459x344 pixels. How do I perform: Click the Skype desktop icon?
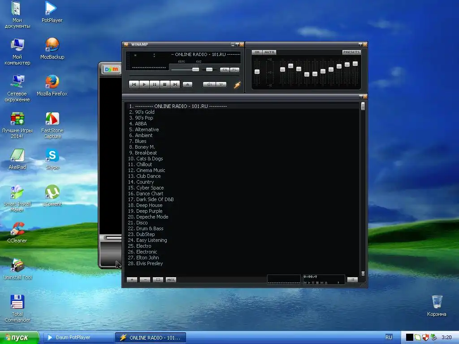(52, 159)
